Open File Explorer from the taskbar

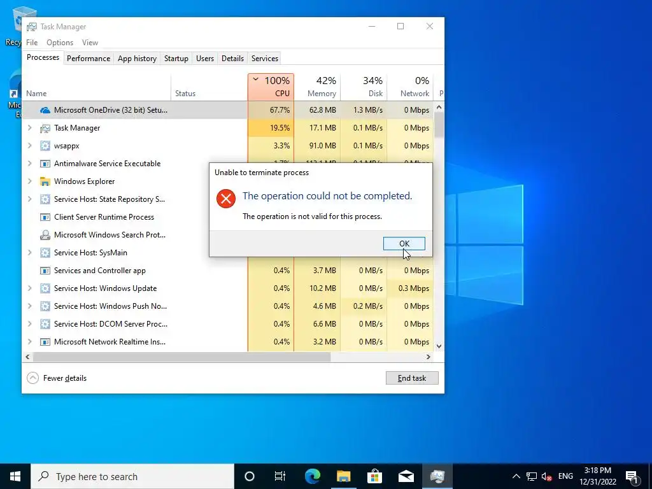tap(343, 476)
